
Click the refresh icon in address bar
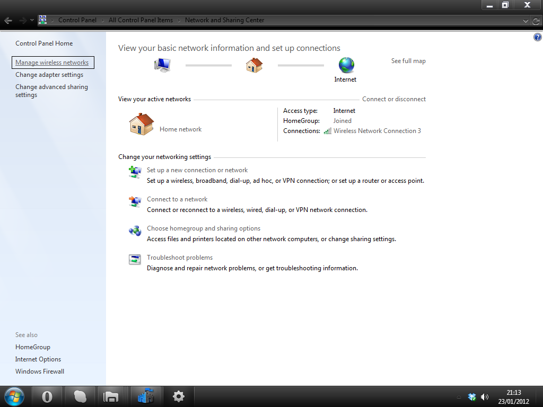(x=536, y=21)
